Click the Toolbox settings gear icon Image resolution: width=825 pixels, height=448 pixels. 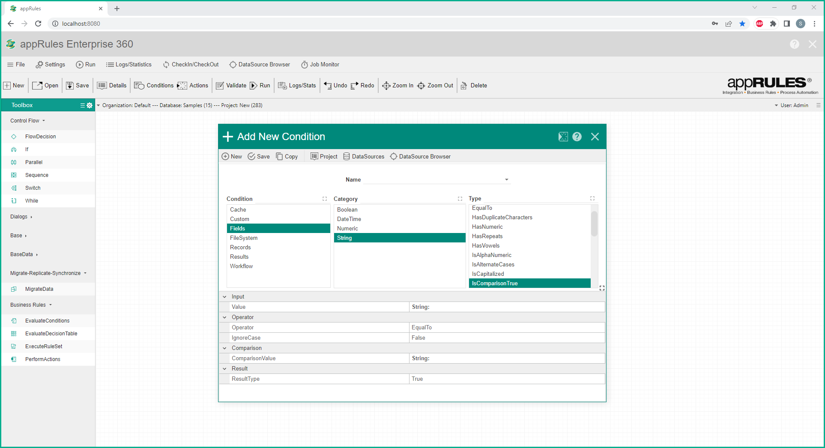90,105
